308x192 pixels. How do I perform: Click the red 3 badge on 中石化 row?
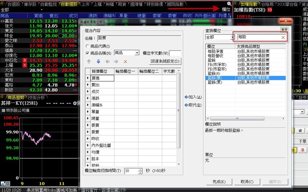[x=25, y=60]
